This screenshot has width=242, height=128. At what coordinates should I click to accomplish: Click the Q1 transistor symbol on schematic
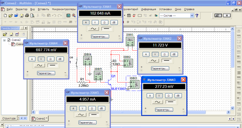[110, 82]
